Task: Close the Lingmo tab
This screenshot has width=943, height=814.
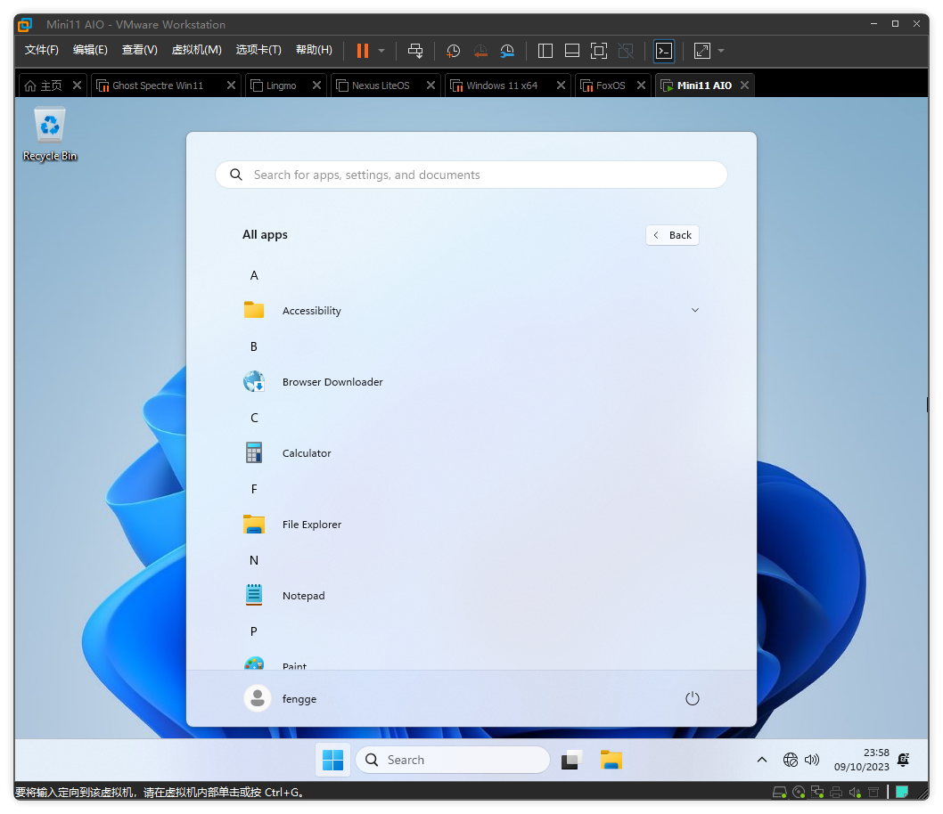Action: pos(316,85)
